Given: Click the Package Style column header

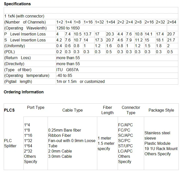Looking at the screenshot, I should tap(161, 110).
